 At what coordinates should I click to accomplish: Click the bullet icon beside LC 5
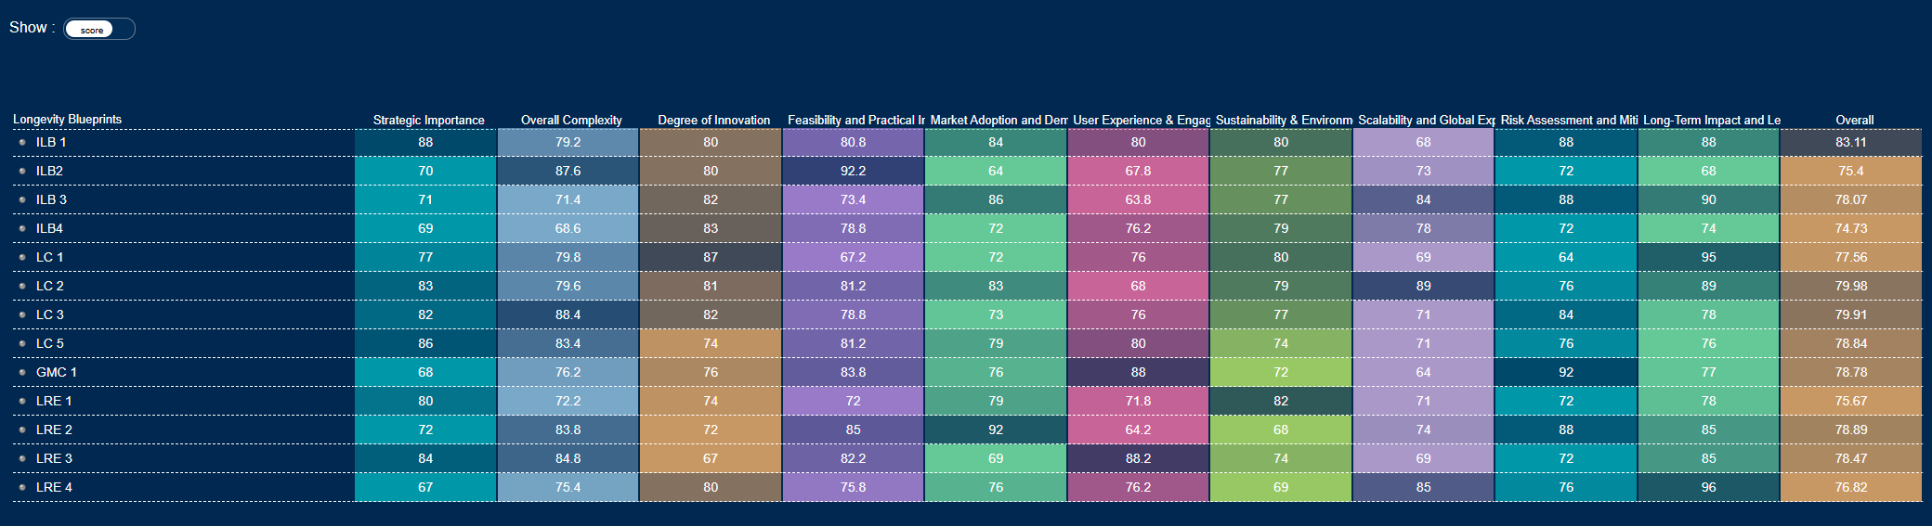(x=22, y=343)
